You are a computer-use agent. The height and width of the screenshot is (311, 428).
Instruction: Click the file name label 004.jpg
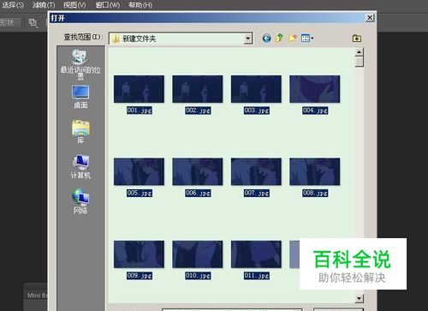[x=315, y=111]
